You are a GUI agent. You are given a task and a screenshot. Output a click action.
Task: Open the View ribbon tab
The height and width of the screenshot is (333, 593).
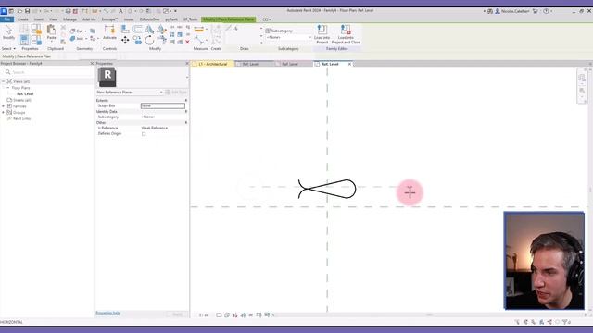(x=54, y=19)
